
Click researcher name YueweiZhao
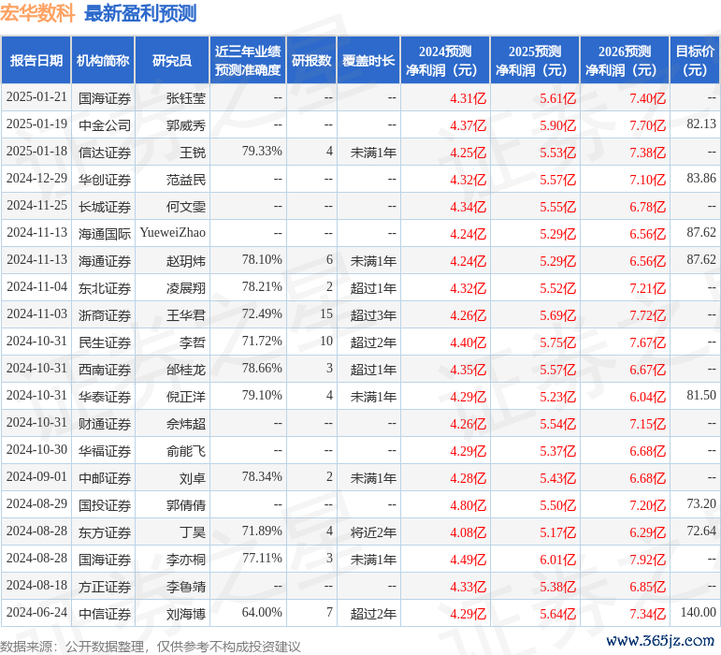(173, 233)
